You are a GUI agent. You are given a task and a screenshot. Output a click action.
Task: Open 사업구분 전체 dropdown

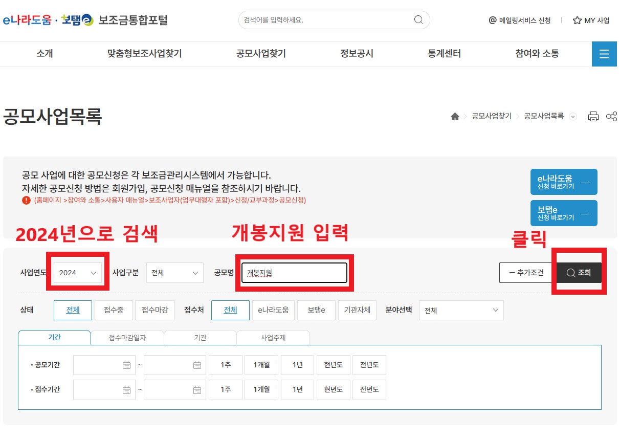175,273
